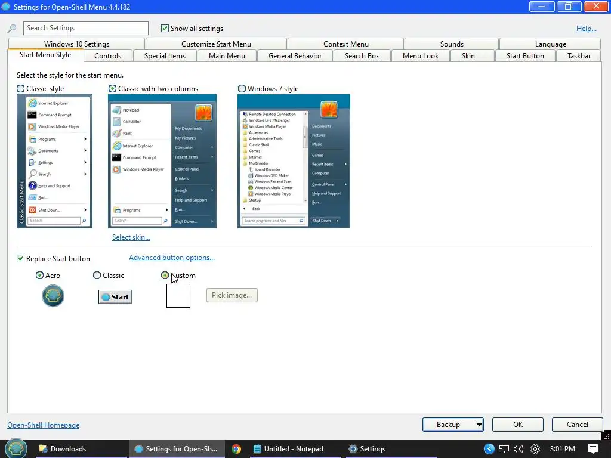
Task: Select Windows 7 style radio button
Action: click(242, 89)
